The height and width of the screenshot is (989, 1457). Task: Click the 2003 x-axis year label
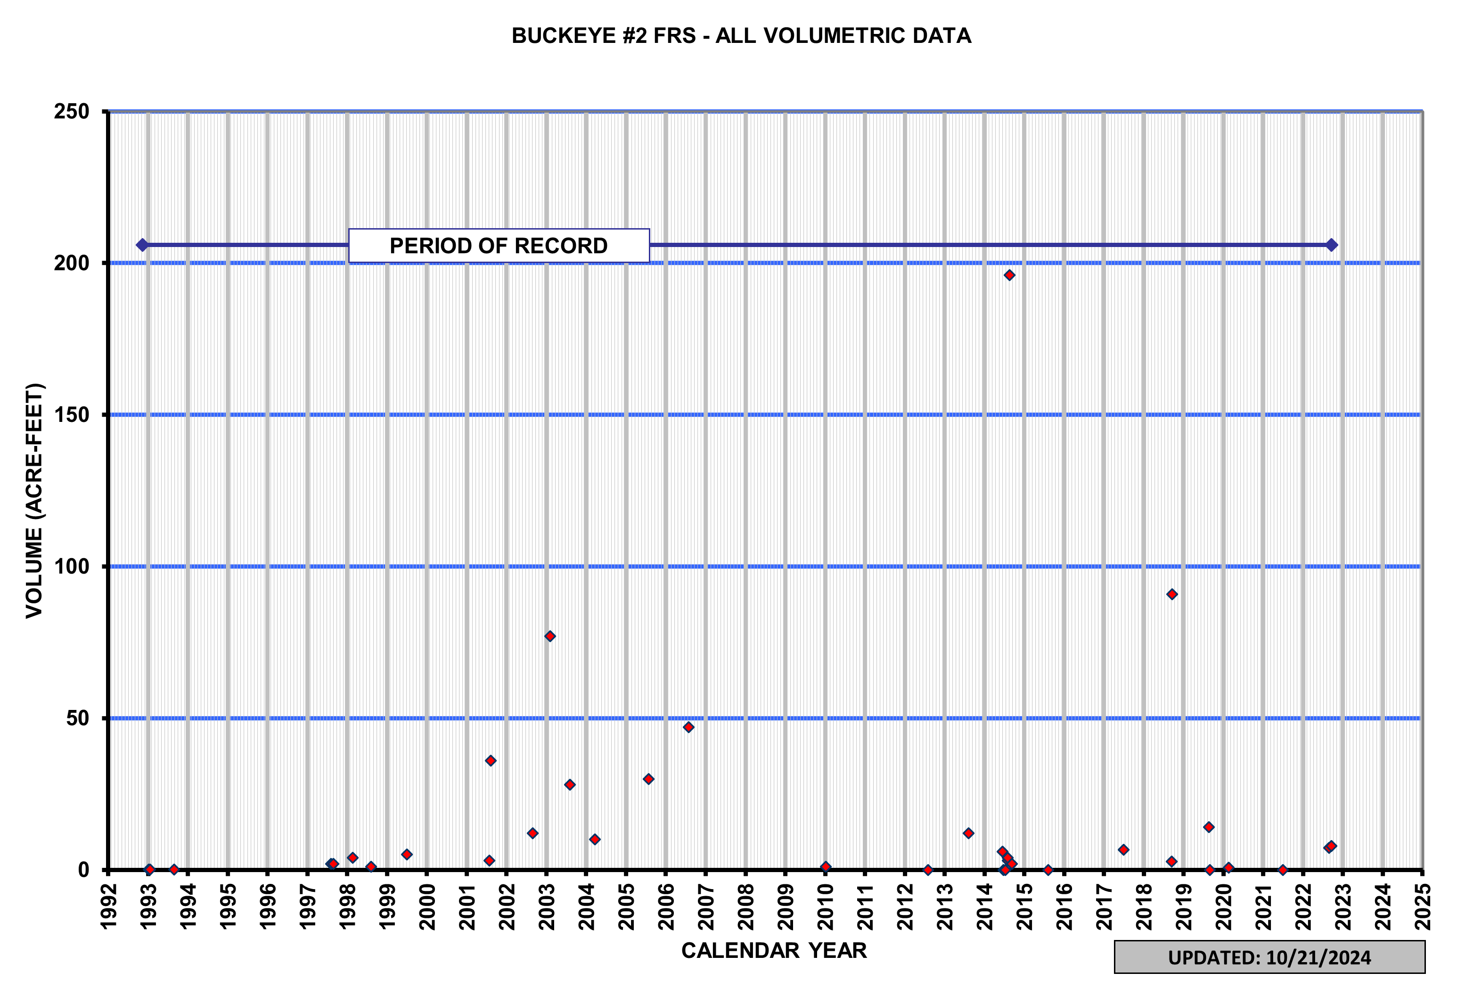point(547,907)
